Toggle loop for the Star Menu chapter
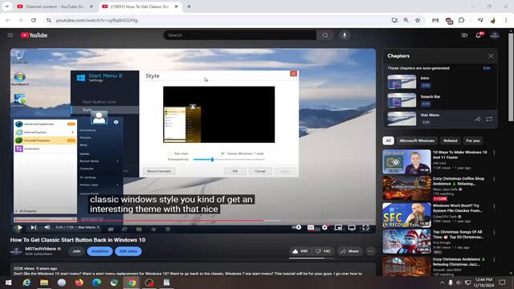This screenshot has width=514, height=289. tap(489, 120)
